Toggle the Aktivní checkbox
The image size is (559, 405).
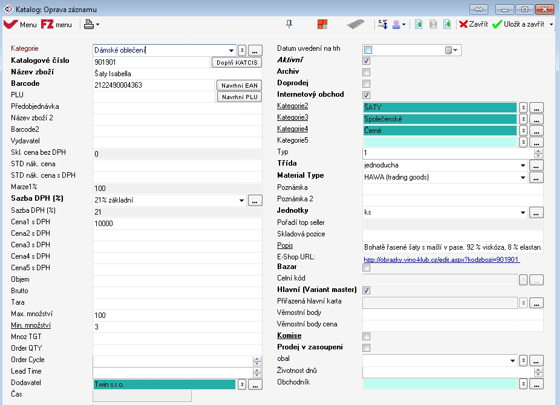click(366, 60)
